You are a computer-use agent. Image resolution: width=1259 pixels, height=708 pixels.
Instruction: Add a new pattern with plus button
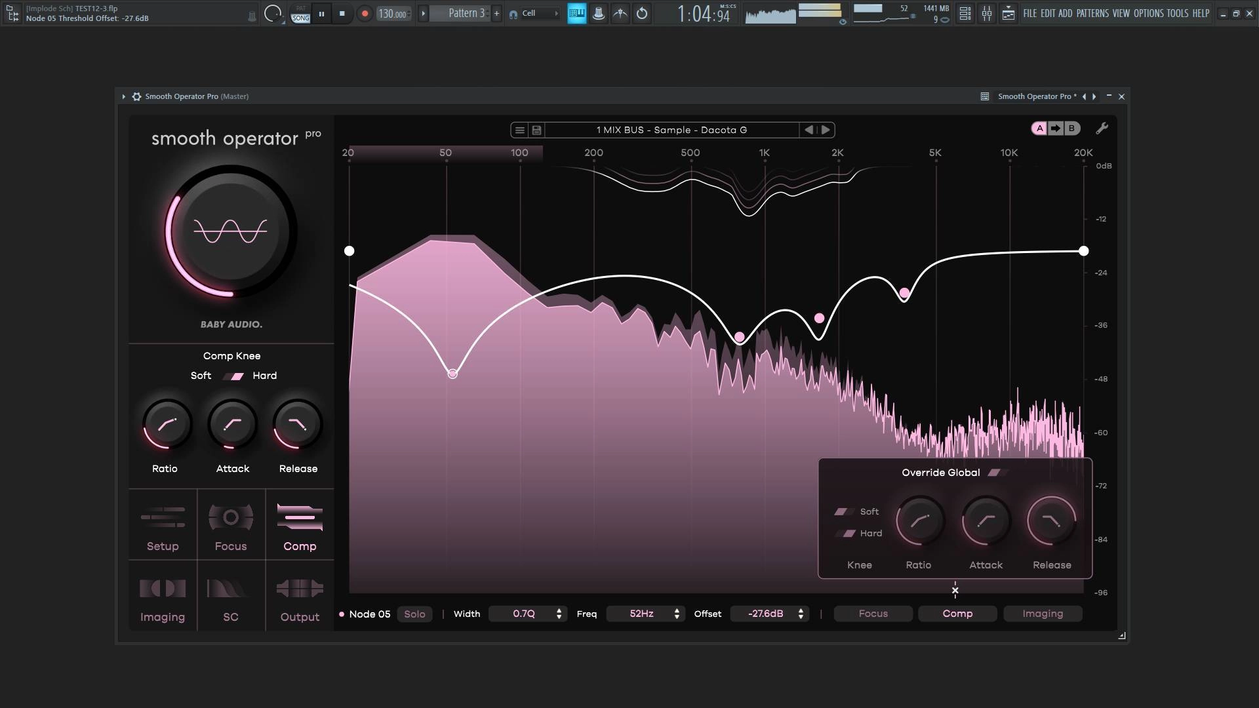point(496,13)
